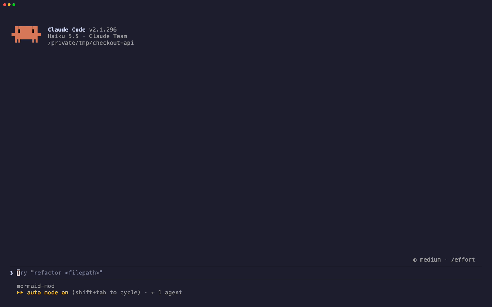
Task: Click the 'Claude Team' plan label
Action: click(x=108, y=36)
